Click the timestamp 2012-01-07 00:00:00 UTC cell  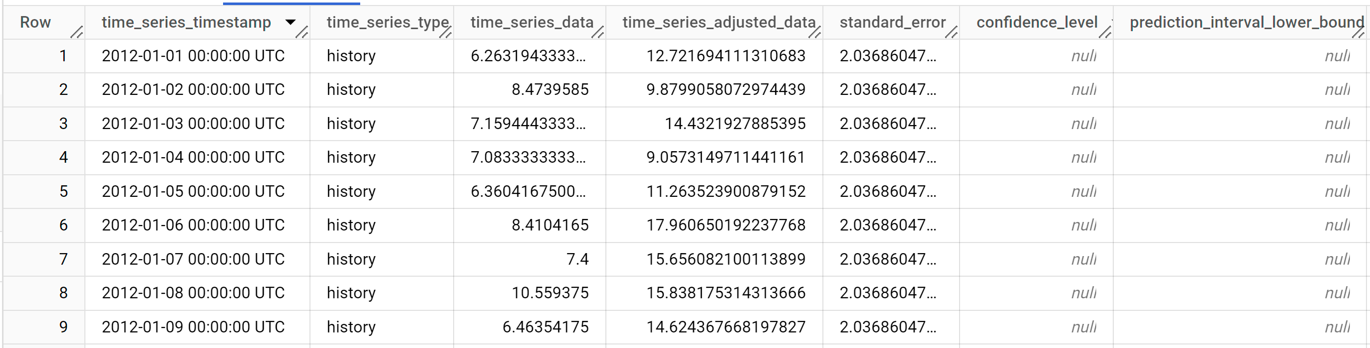[x=193, y=259]
